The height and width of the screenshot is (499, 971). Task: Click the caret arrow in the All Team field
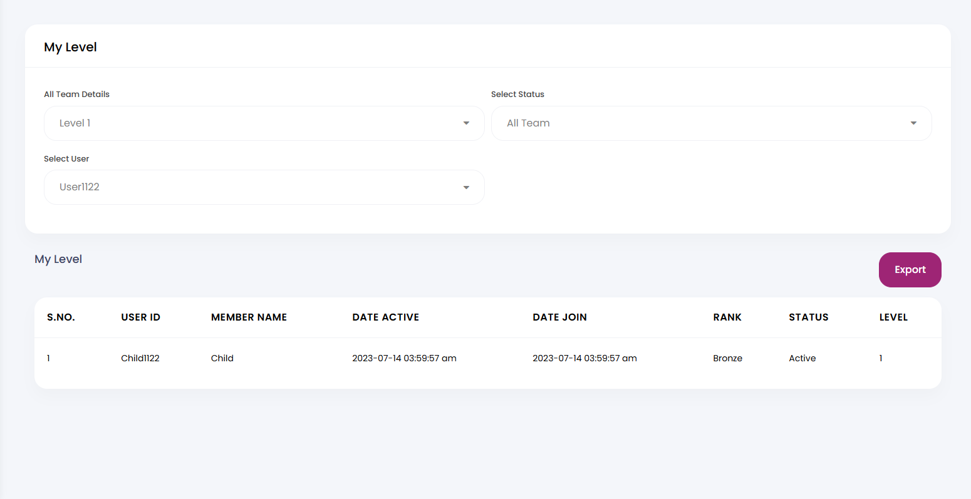[913, 123]
